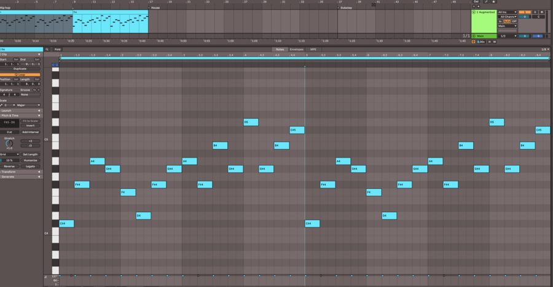Viewport: 553px width, 287px height.
Task: Expand the Generate section
Action: tap(20, 177)
